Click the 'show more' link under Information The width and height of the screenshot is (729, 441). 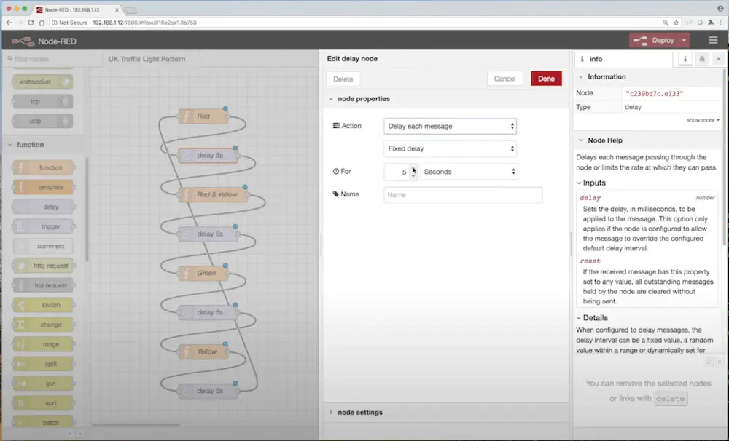point(703,120)
